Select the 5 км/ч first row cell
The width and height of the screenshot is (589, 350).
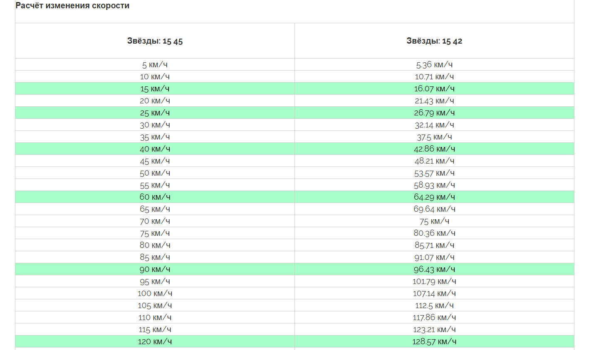coord(155,65)
